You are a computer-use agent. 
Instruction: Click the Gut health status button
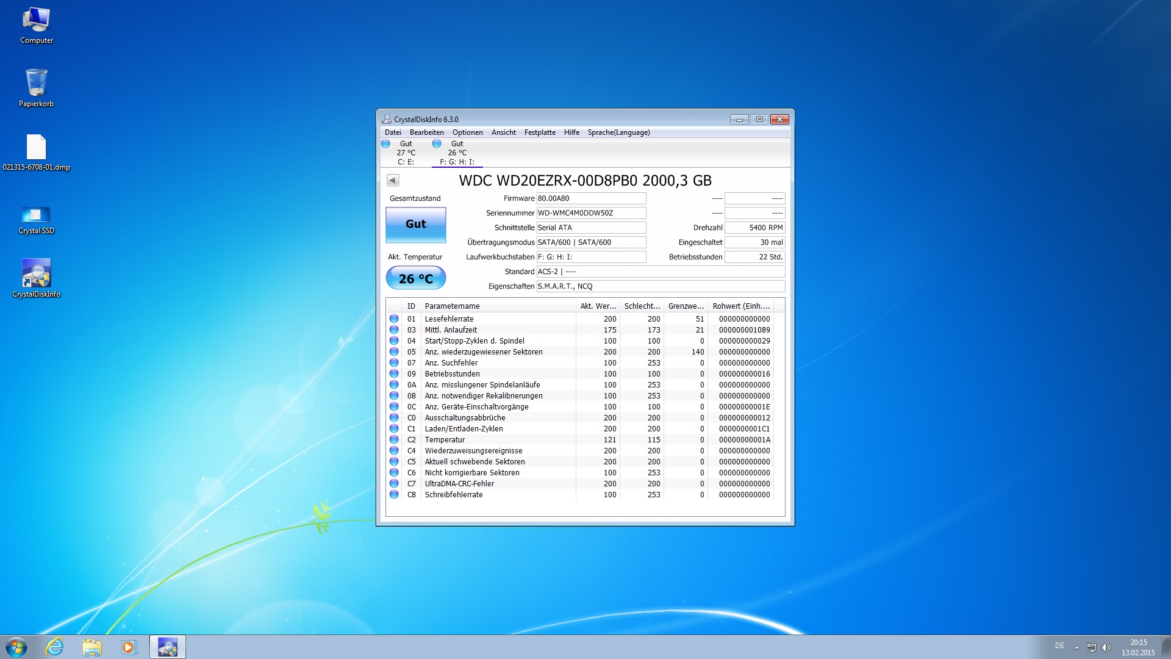416,225
